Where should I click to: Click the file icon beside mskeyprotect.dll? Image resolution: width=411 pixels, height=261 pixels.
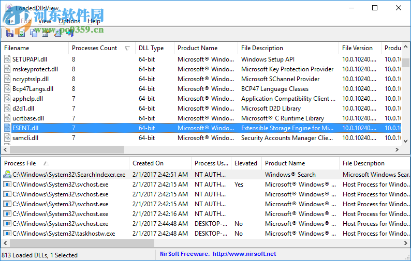click(7, 69)
